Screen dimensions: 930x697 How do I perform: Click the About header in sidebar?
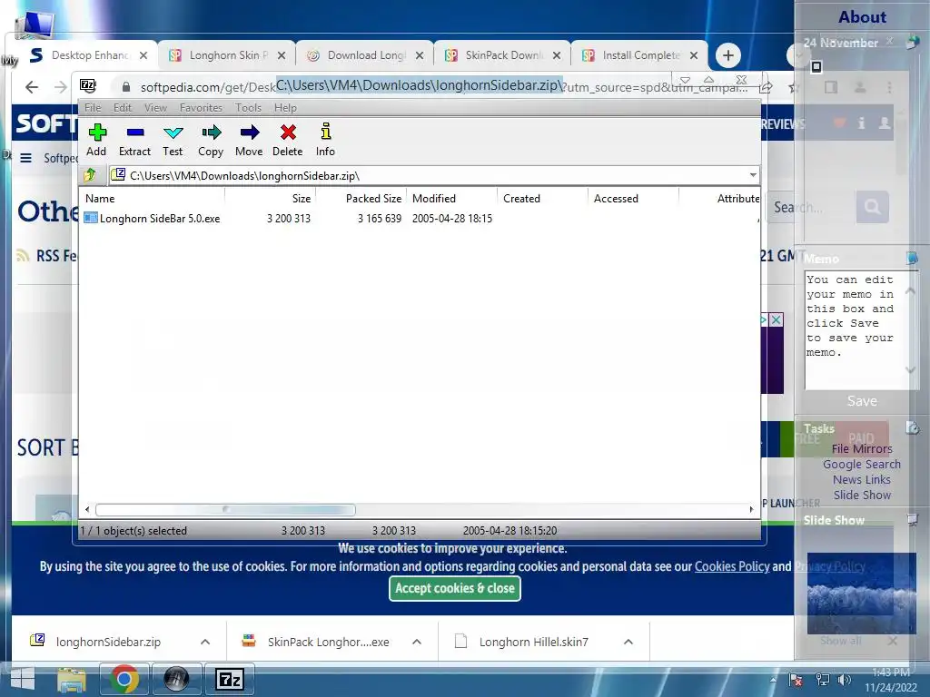point(862,16)
